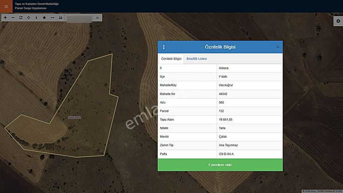Select the Nitelik value Tarla
Image resolution: width=343 pixels, height=193 pixels.
coord(222,128)
